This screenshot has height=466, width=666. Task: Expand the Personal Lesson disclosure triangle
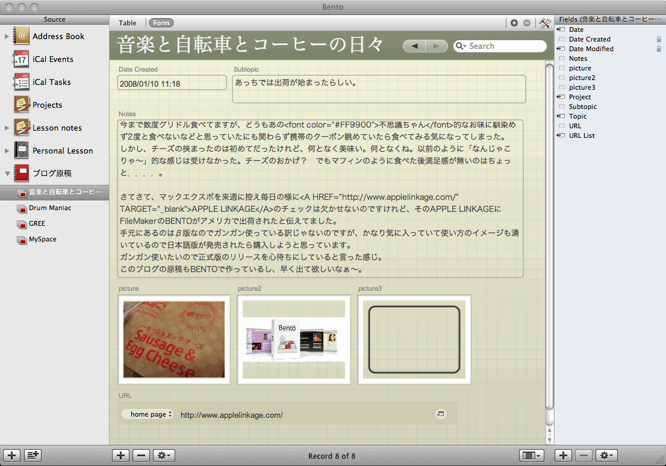coord(7,151)
